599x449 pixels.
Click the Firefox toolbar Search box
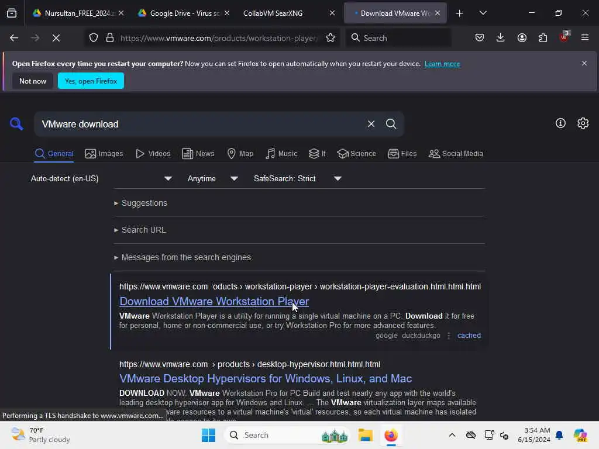[x=398, y=38]
